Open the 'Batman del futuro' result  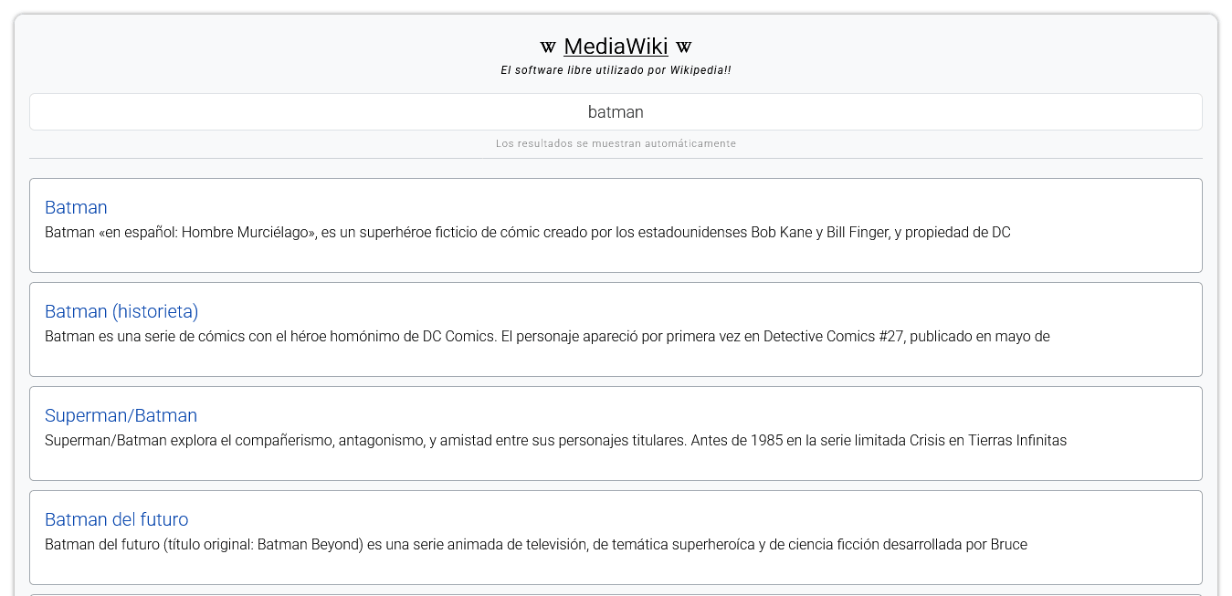coord(116,519)
